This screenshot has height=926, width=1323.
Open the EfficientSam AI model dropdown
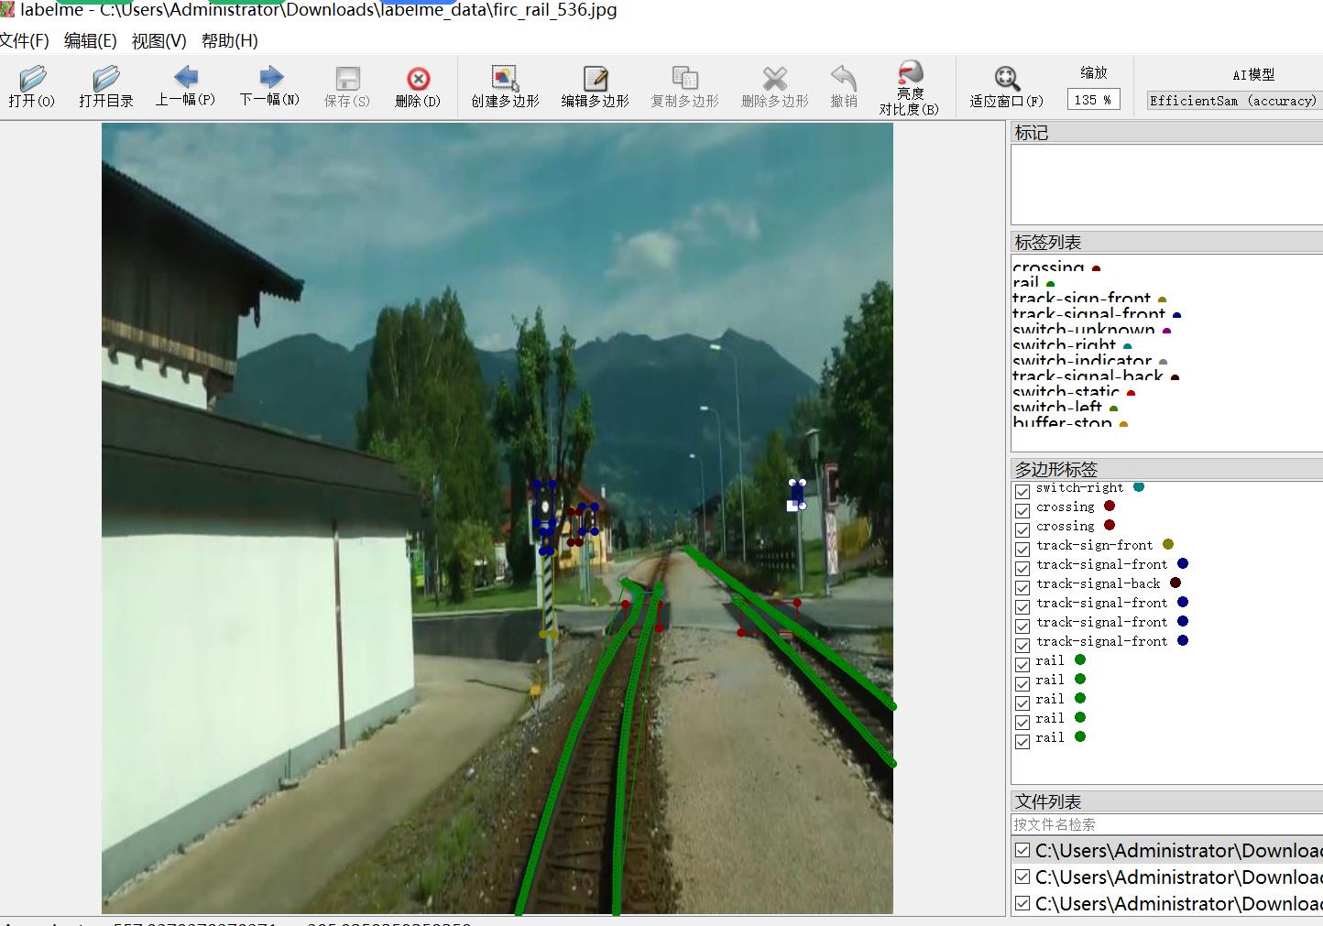click(x=1232, y=101)
